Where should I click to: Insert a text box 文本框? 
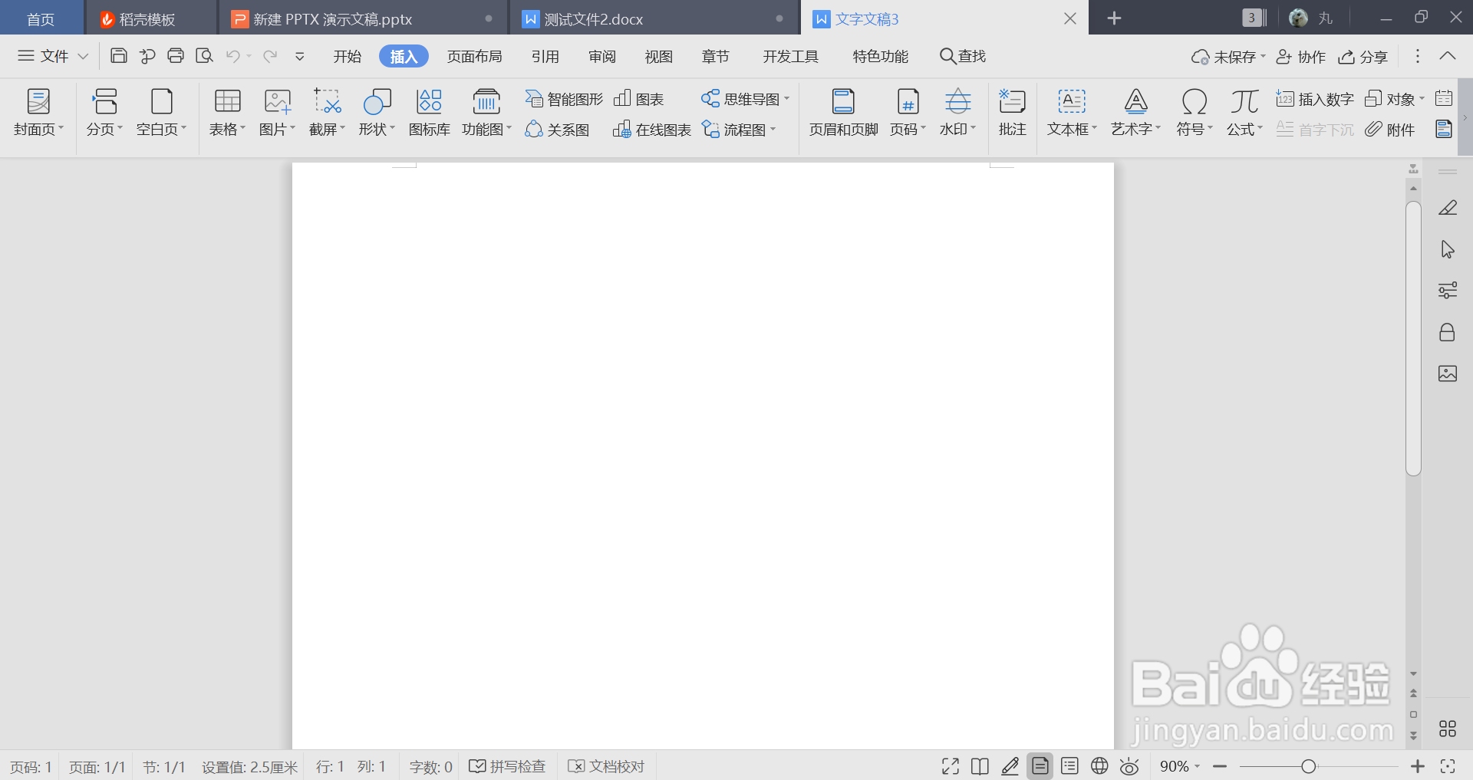(1070, 113)
